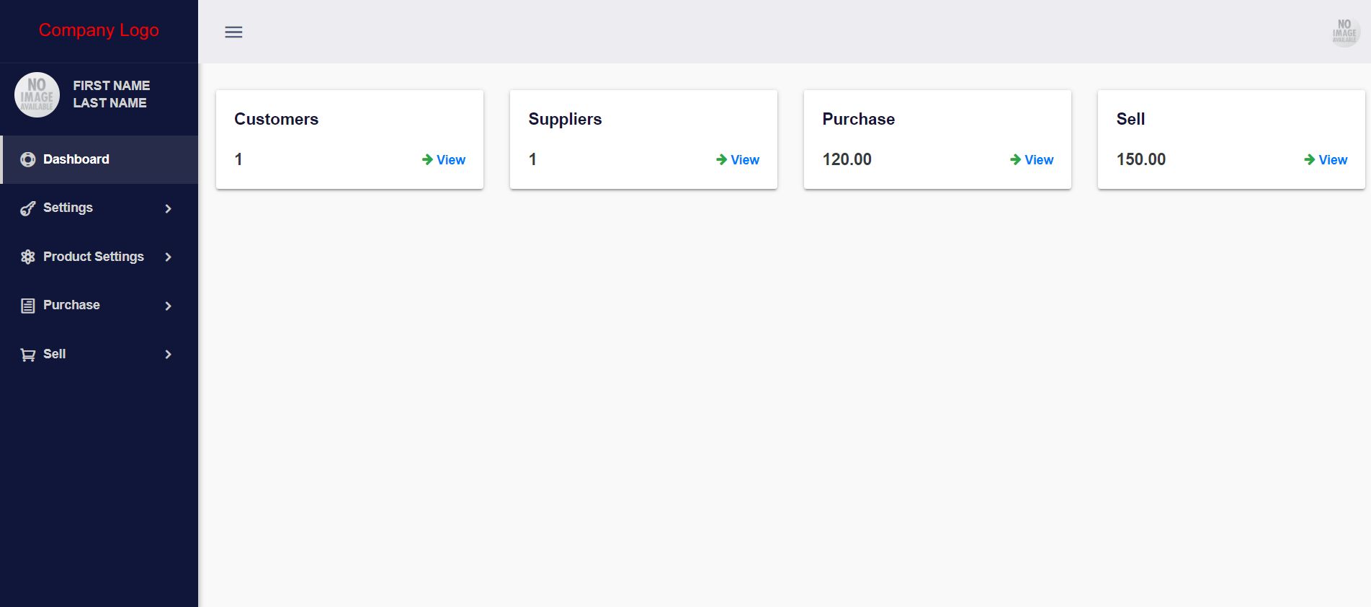Viewport: 1371px width, 607px height.
Task: Open the Product Settings menu item
Action: pos(94,257)
